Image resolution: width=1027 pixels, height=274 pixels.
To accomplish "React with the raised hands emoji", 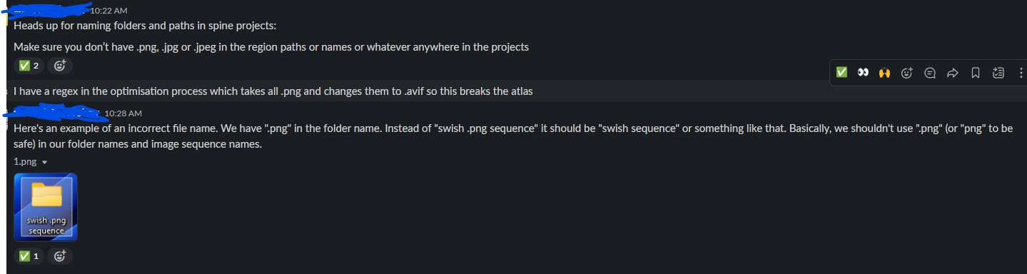I will pos(885,72).
